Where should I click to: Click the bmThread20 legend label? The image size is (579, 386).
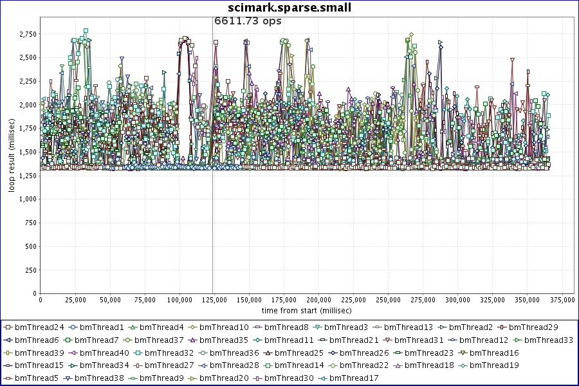click(225, 378)
